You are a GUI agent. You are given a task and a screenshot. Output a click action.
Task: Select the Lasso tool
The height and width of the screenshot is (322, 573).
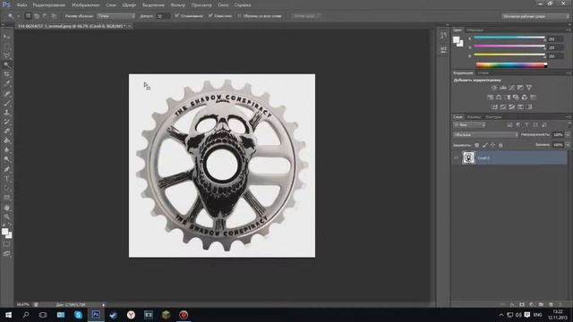(x=6, y=55)
